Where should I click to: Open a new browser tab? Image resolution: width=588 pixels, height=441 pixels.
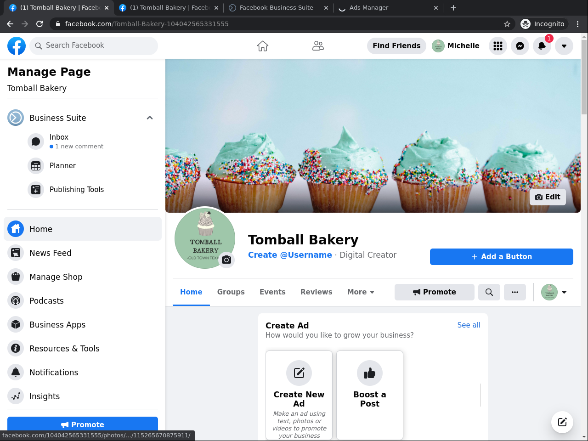453,8
